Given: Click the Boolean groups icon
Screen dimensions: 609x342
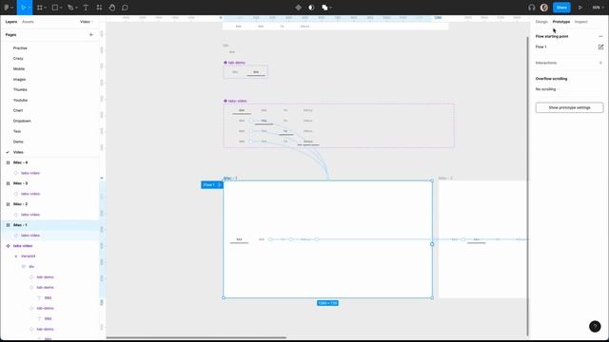Looking at the screenshot, I should (324, 8).
